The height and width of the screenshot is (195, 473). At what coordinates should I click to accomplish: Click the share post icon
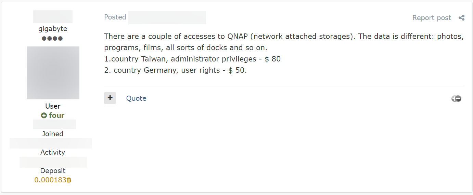click(x=461, y=18)
